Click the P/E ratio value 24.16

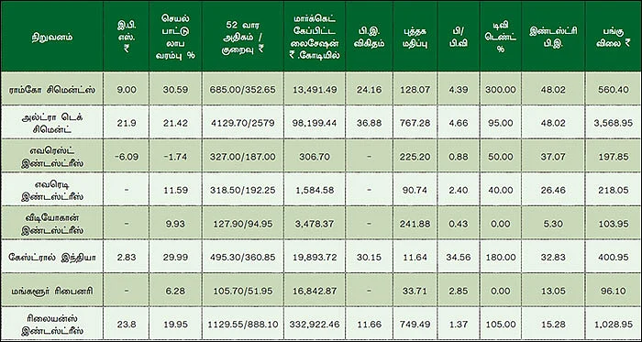click(369, 89)
